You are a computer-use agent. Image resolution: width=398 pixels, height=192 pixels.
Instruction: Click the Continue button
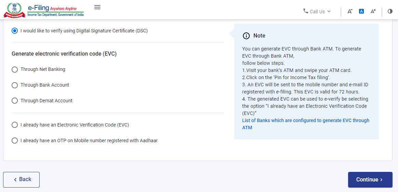coord(370,180)
